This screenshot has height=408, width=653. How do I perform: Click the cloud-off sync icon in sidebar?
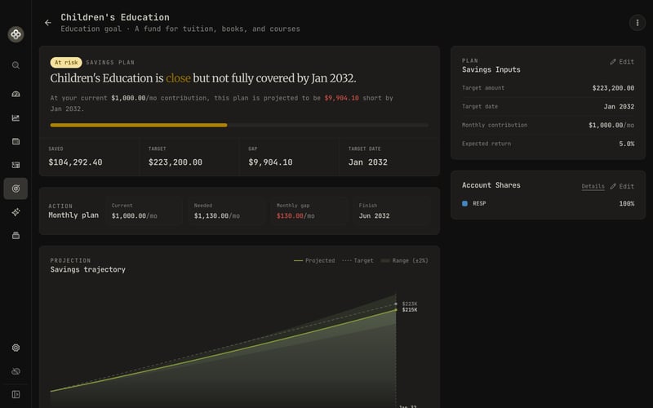click(x=16, y=371)
